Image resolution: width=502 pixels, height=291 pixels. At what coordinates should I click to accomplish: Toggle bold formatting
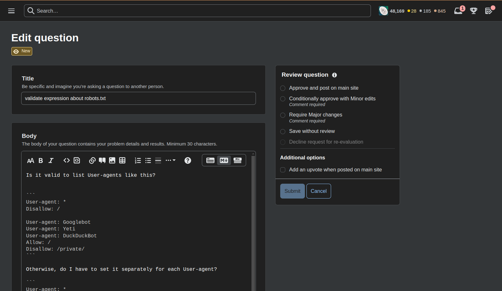41,161
